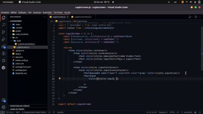
Task: Open the Accounts icon in activity bar
Action: pyautogui.click(x=3, y=100)
